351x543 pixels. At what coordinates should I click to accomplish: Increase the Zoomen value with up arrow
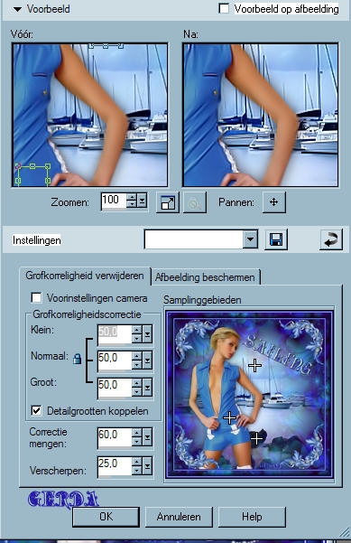pyautogui.click(x=133, y=197)
